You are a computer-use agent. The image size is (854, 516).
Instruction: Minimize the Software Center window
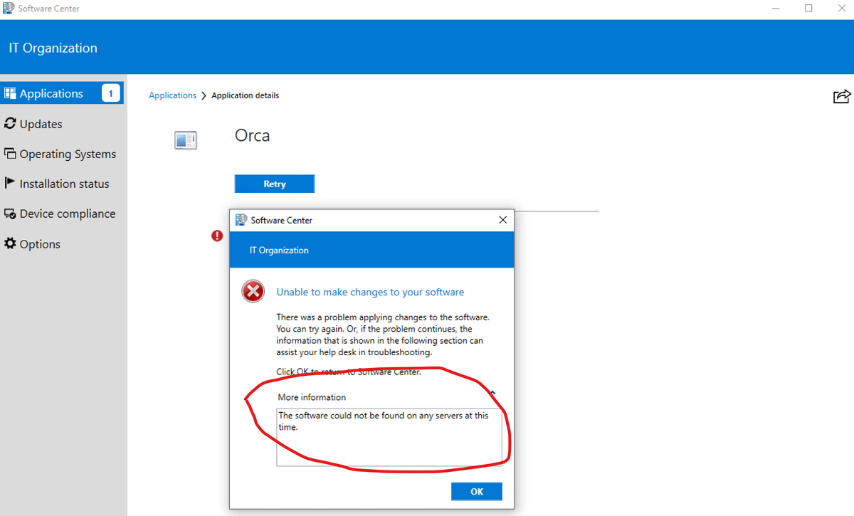coord(776,9)
